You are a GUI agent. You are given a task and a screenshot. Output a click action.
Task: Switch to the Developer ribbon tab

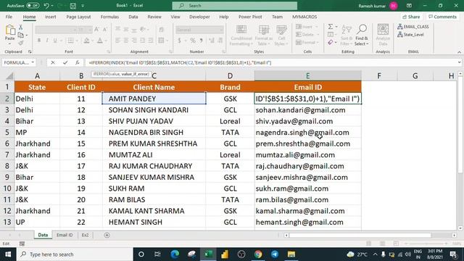pos(200,17)
